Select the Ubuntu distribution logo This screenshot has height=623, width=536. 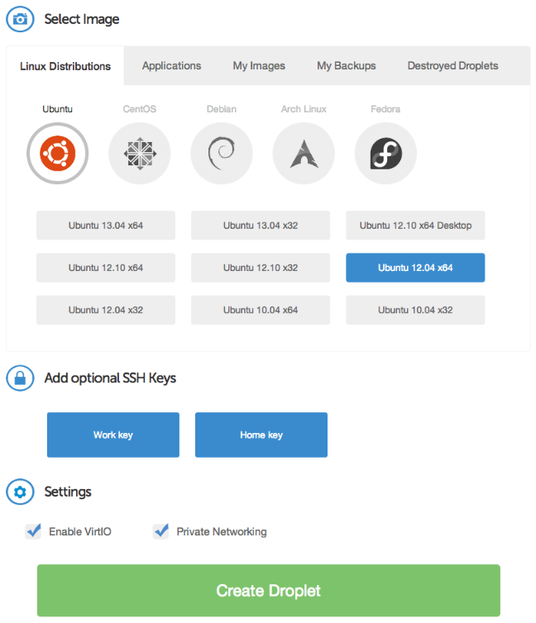point(58,154)
